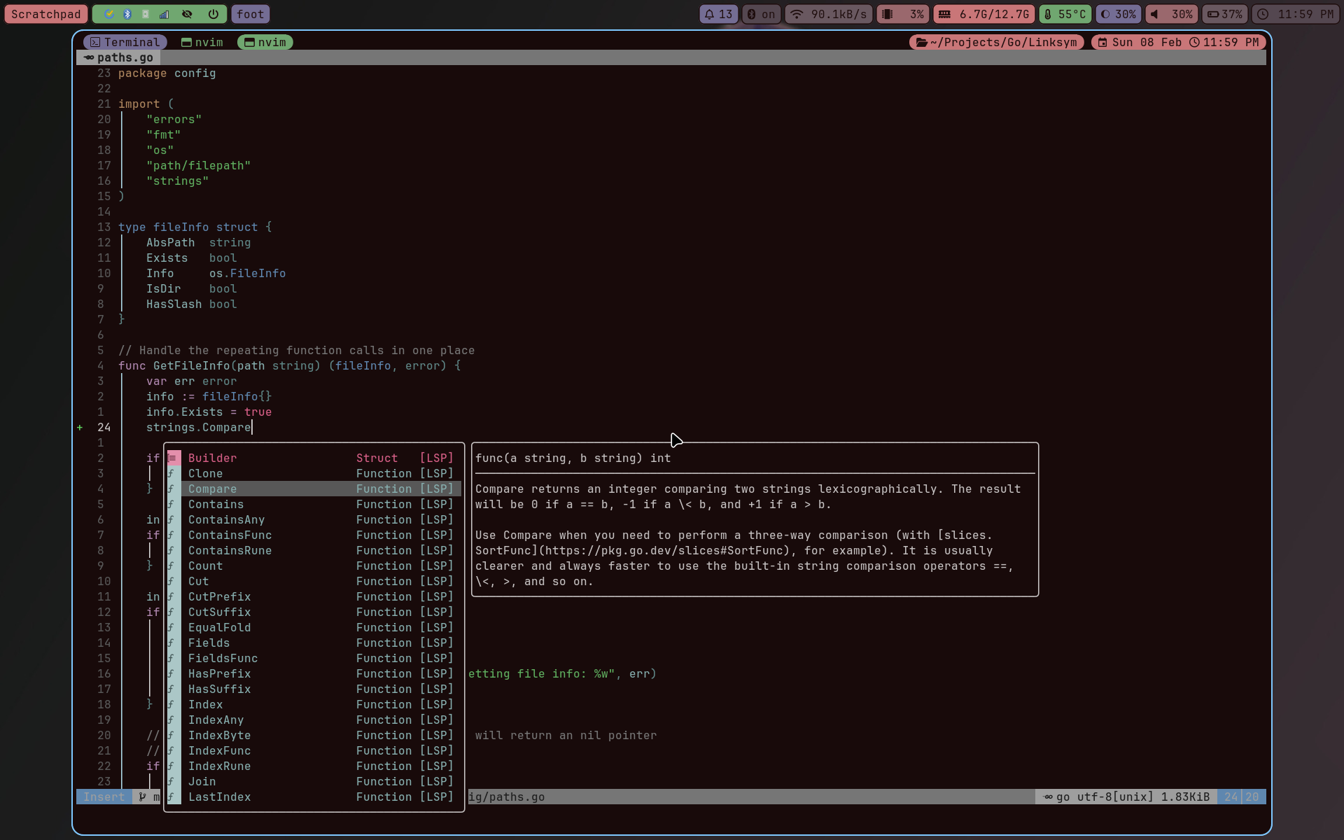
Task: Pick Contains from the completion list
Action: point(314,504)
